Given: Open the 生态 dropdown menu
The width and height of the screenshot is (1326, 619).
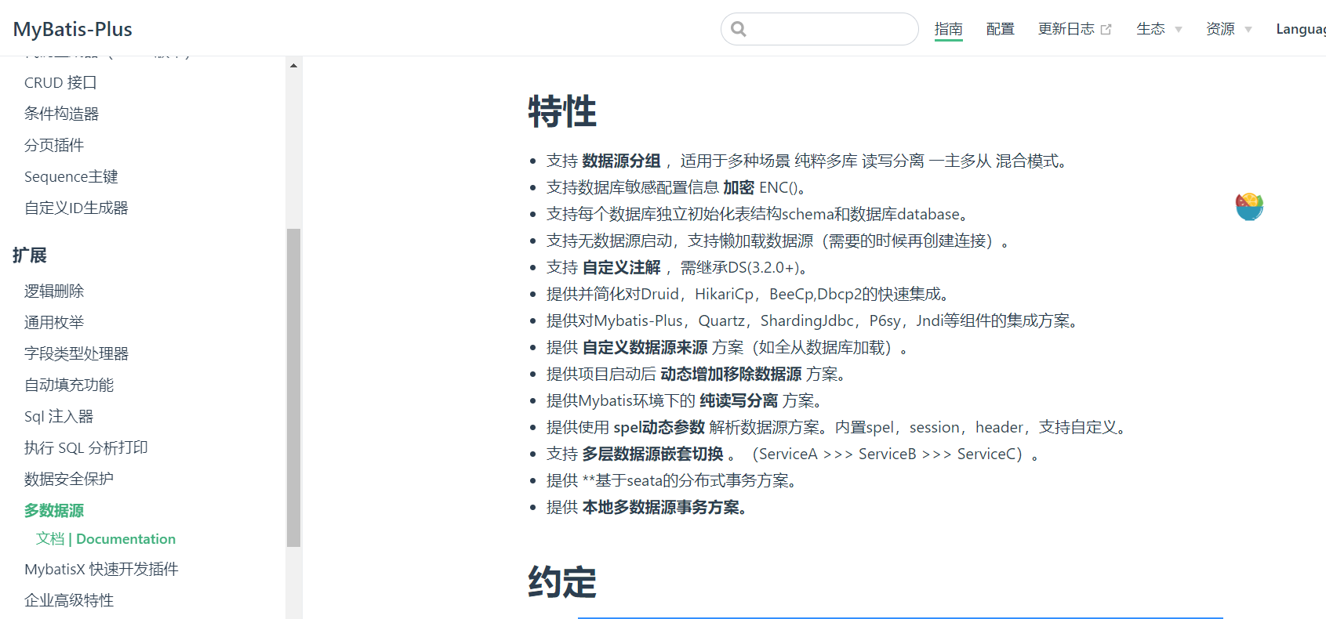Looking at the screenshot, I should 1159,29.
